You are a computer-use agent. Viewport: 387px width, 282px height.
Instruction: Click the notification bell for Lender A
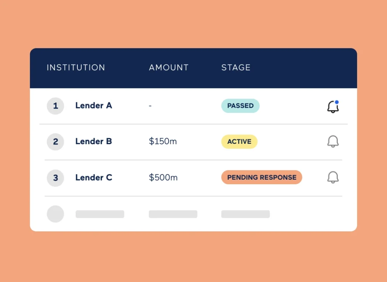coord(333,106)
